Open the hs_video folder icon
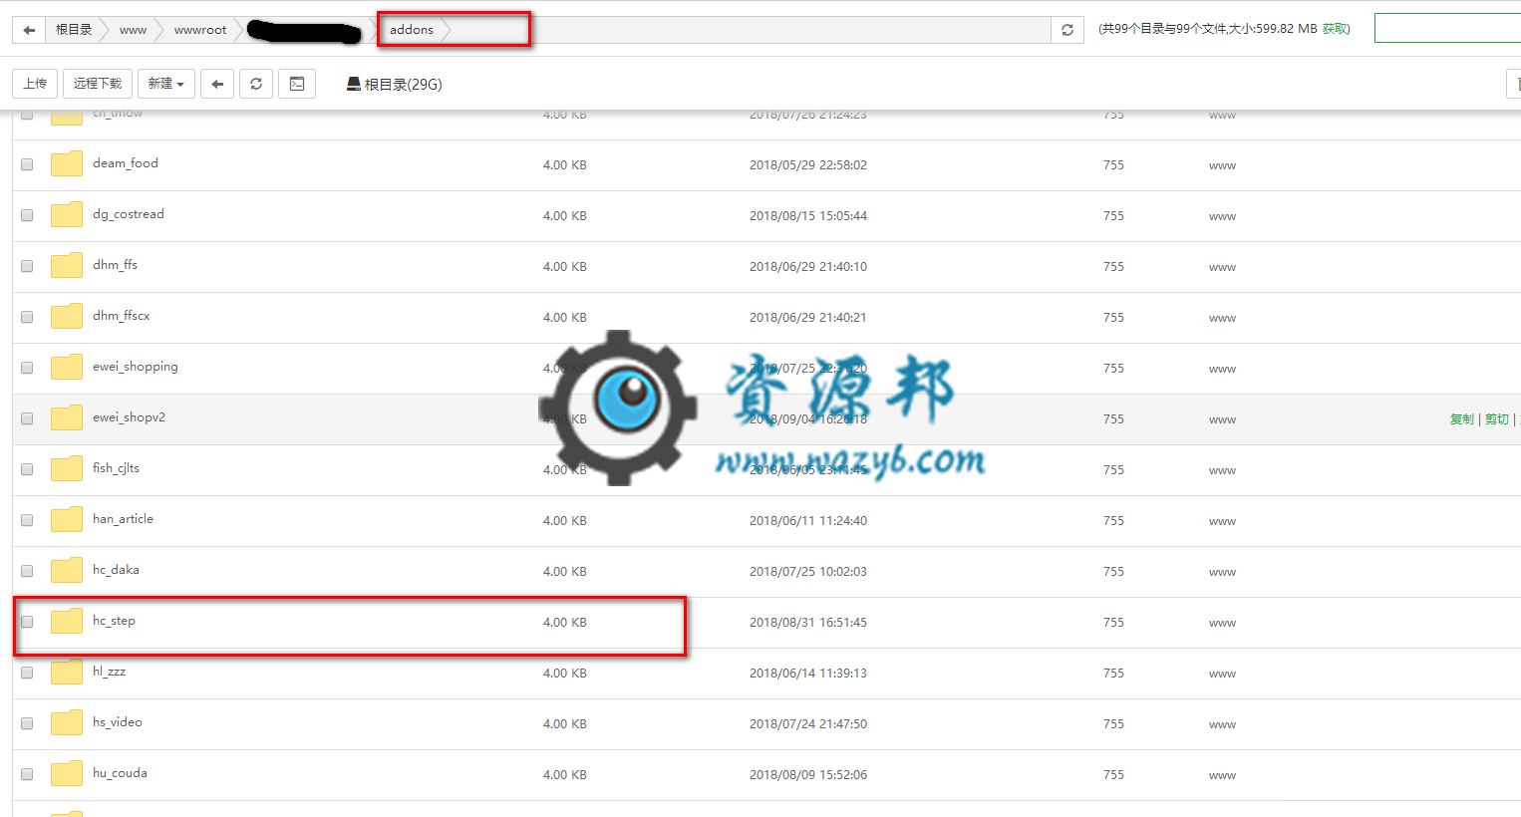 point(67,722)
